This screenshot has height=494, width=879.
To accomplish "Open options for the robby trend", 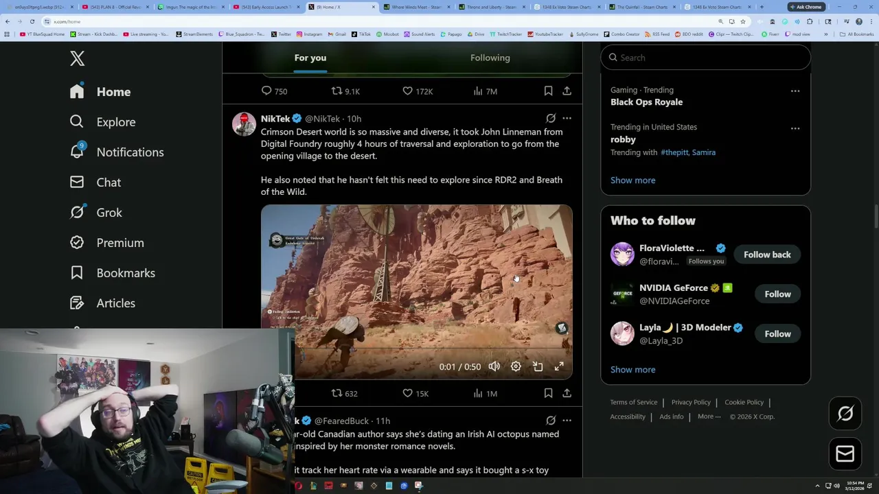I will [795, 128].
